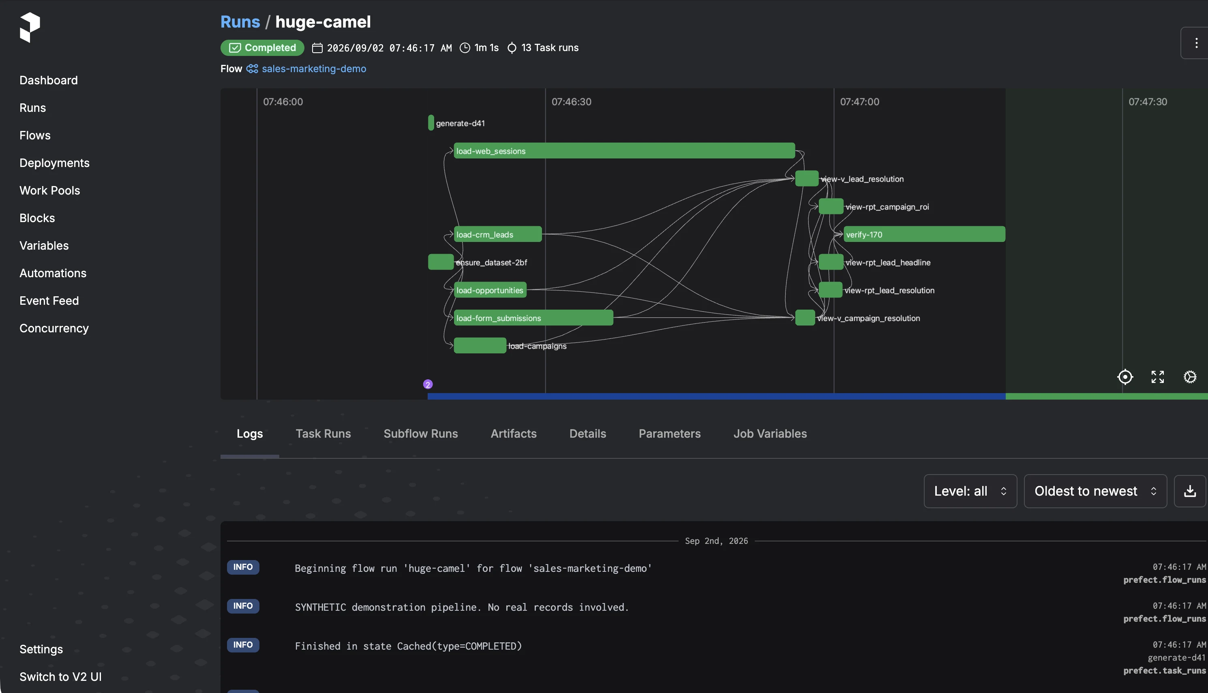Click the 'SYNTHETIC demonstration pipeline' log message
Image resolution: width=1208 pixels, height=693 pixels.
[x=462, y=607]
